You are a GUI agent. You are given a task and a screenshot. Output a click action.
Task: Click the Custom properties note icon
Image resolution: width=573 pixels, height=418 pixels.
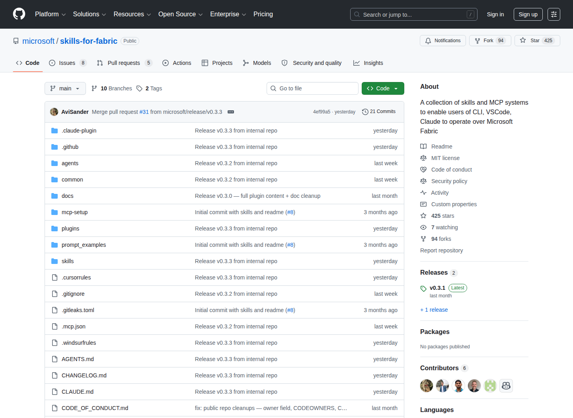[423, 204]
